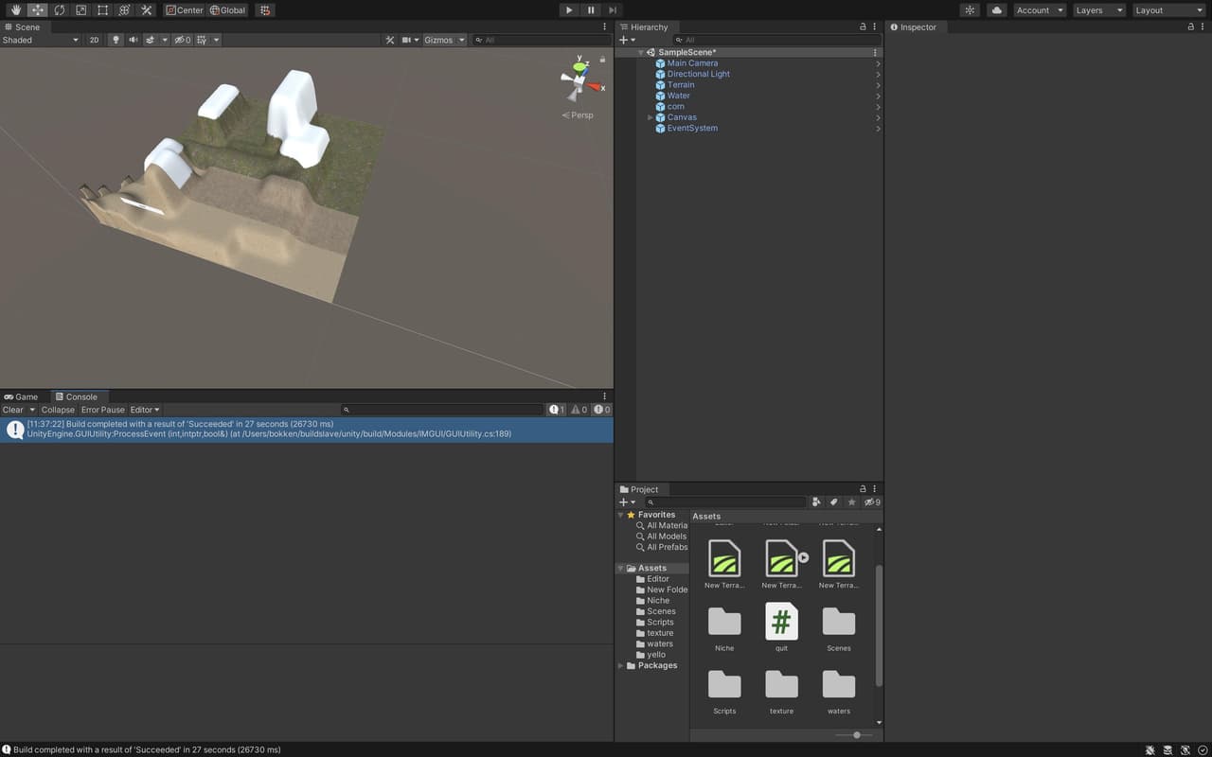Open custom editor tools
The height and width of the screenshot is (757, 1212).
pyautogui.click(x=147, y=10)
